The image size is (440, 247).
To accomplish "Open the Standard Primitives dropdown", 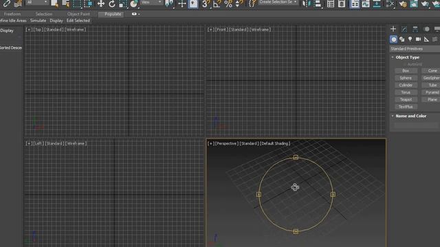I will click(415, 49).
